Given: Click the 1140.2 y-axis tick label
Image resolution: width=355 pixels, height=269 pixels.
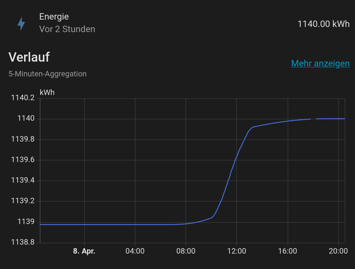Looking at the screenshot, I should [x=23, y=98].
